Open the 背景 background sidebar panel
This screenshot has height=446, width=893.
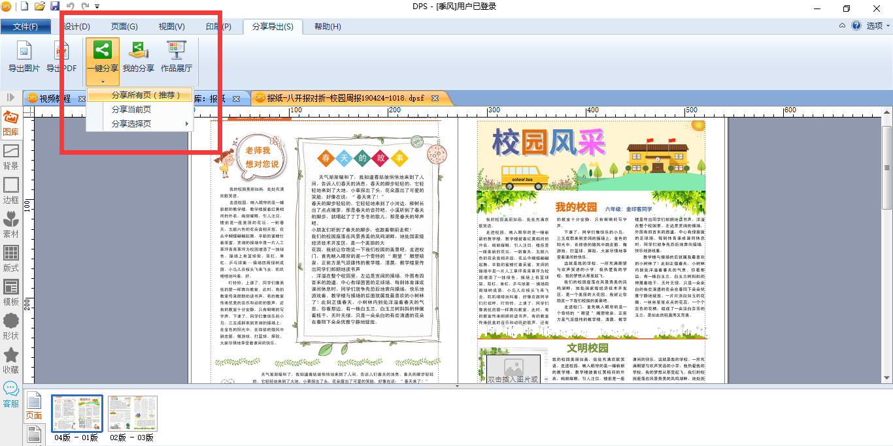tap(11, 157)
